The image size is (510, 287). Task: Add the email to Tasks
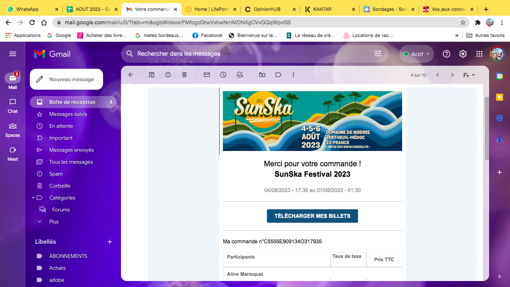click(240, 75)
